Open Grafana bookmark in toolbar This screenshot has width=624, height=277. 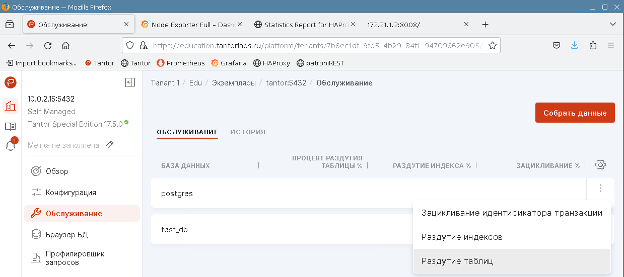pyautogui.click(x=229, y=63)
